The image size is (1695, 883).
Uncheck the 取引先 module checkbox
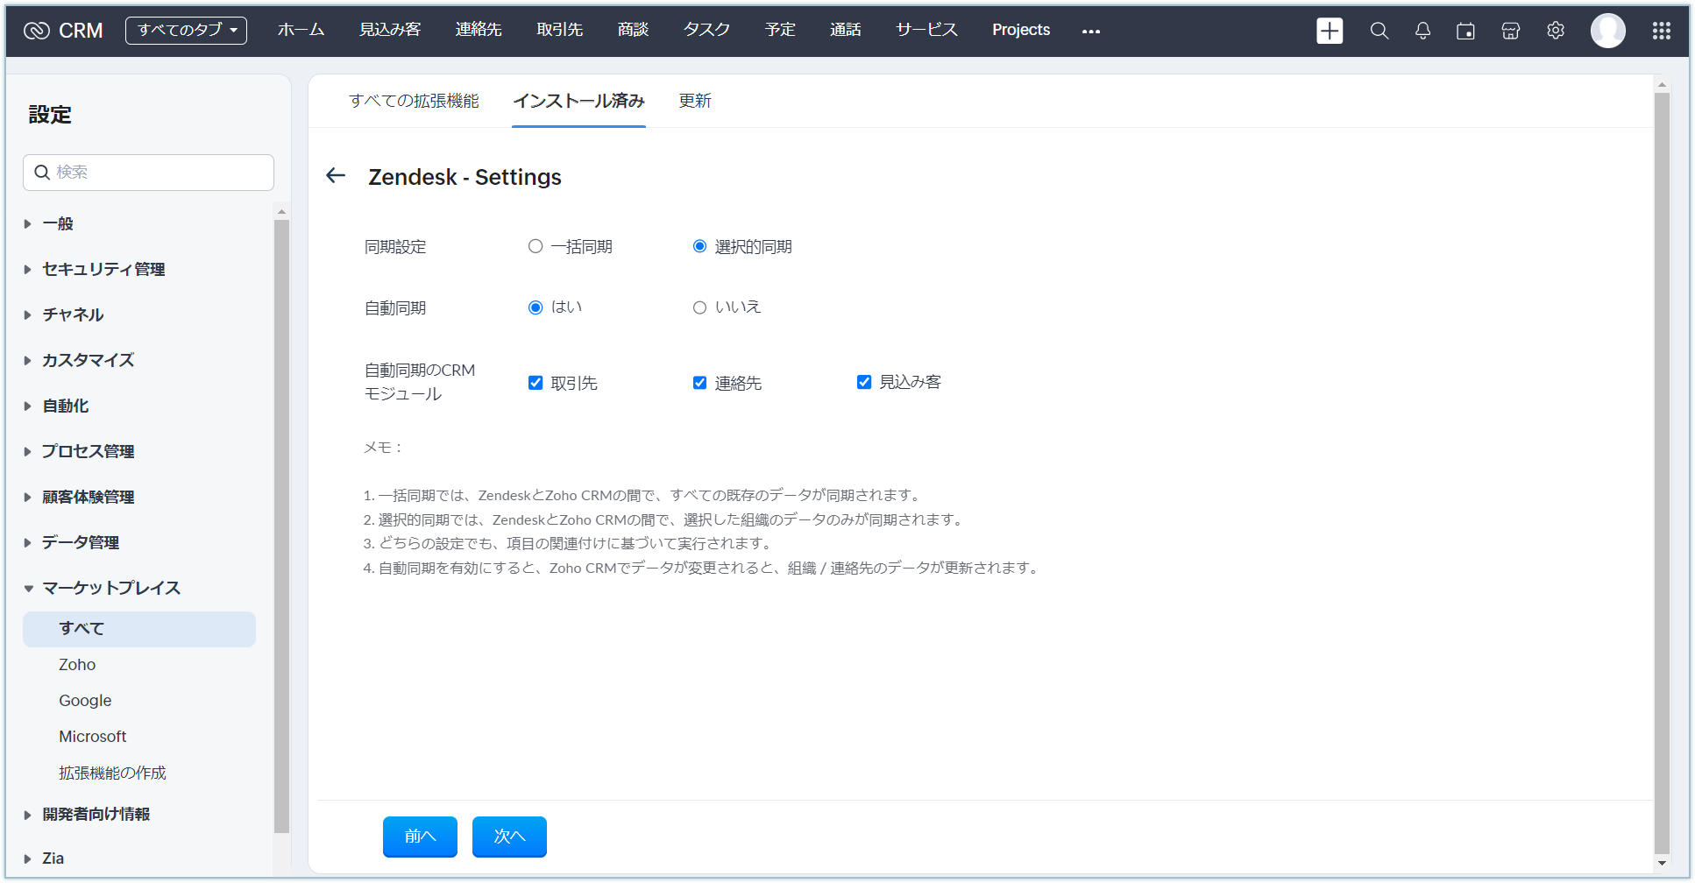pyautogui.click(x=535, y=383)
